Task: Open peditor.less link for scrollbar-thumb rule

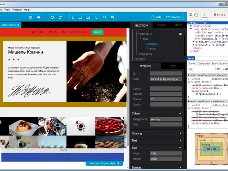Action: [x=220, y=79]
